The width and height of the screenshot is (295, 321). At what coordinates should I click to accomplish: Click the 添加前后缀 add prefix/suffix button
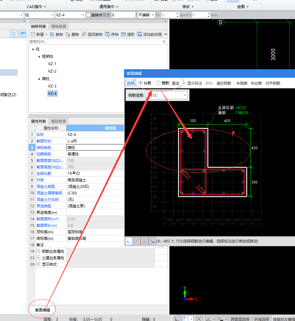coord(149,34)
